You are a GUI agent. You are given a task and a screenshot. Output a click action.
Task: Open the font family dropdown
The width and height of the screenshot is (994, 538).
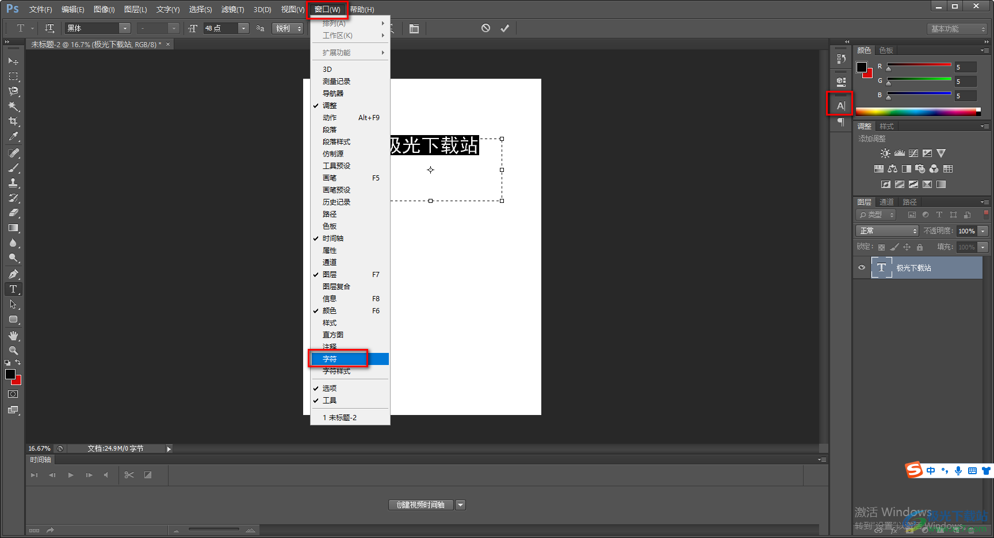pyautogui.click(x=124, y=28)
